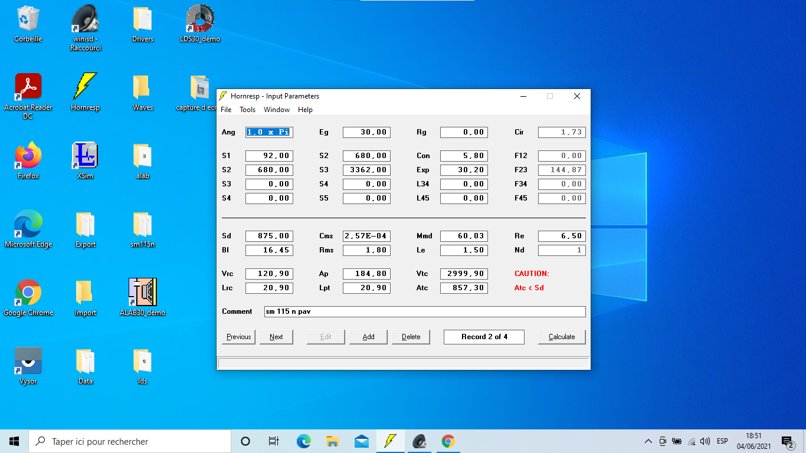
Task: Show hidden system tray icons
Action: coord(648,441)
